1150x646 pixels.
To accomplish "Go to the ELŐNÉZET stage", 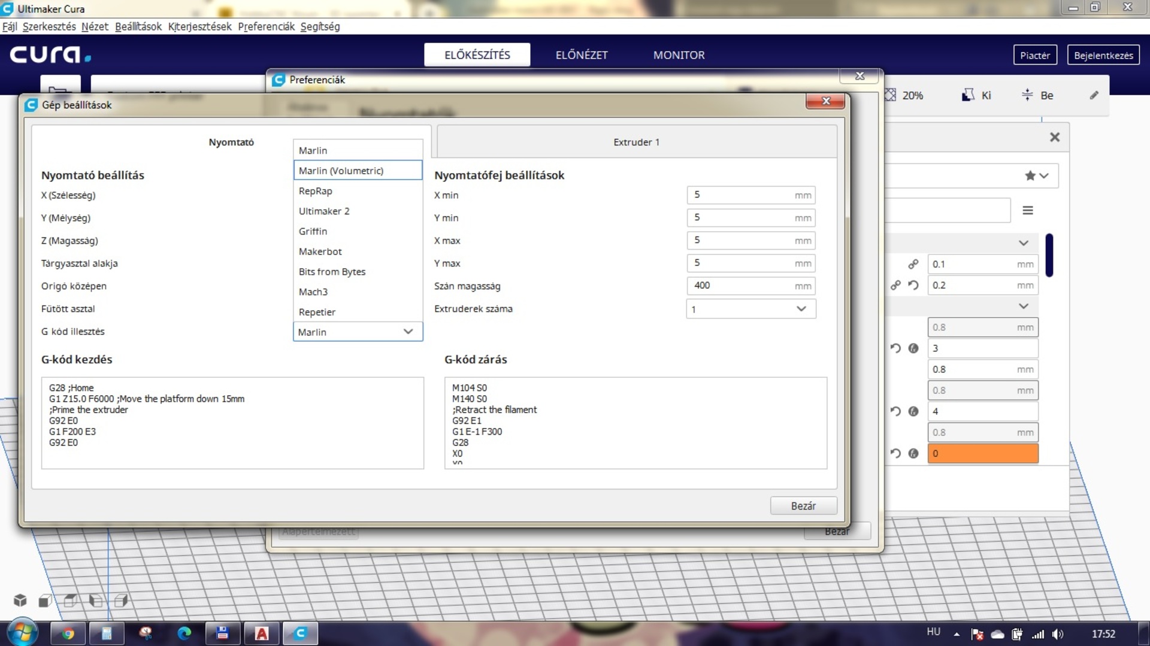I will pos(582,55).
